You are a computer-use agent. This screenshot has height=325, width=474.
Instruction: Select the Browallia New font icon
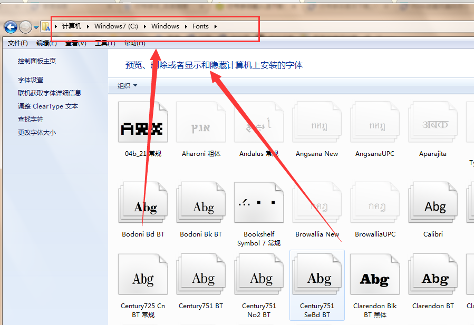click(x=317, y=203)
